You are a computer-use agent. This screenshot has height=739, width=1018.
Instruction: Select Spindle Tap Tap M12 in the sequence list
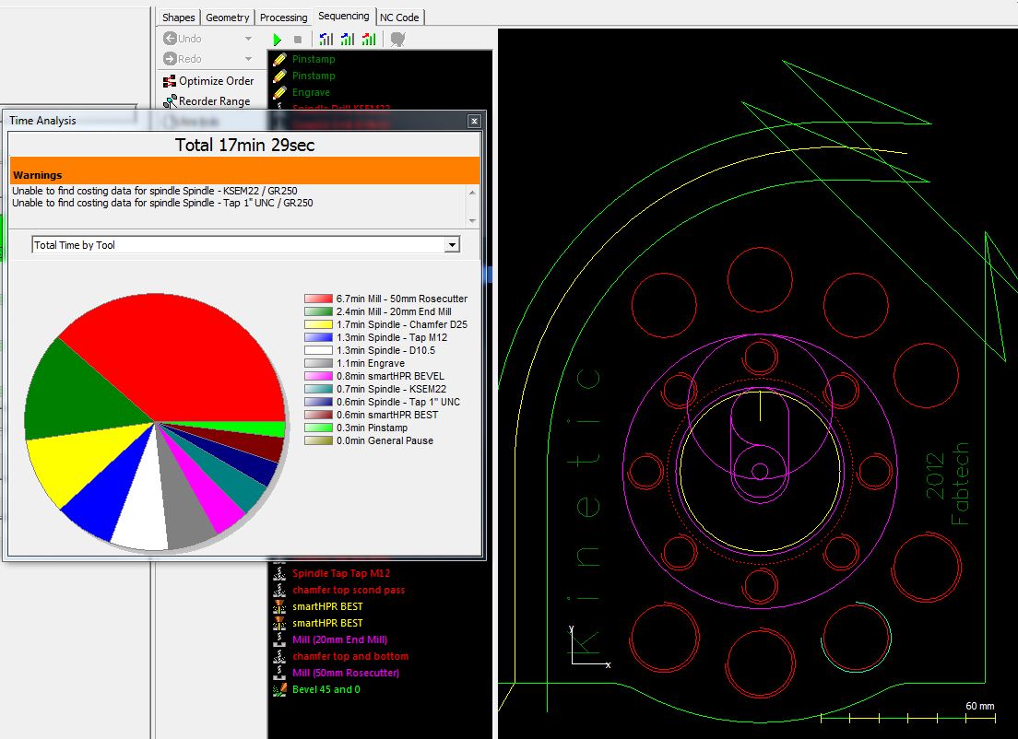pyautogui.click(x=341, y=573)
